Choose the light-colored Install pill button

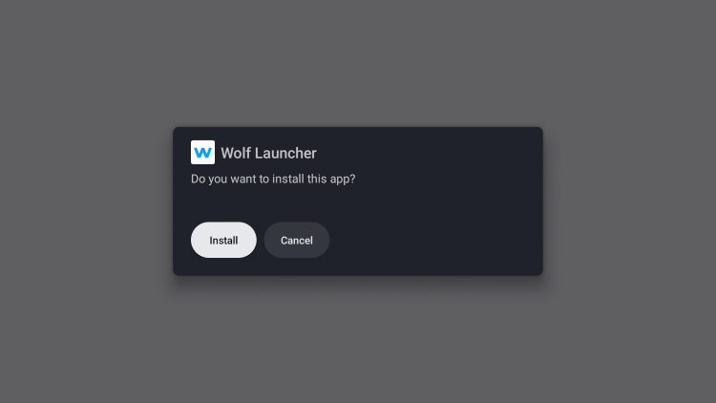pyautogui.click(x=223, y=240)
